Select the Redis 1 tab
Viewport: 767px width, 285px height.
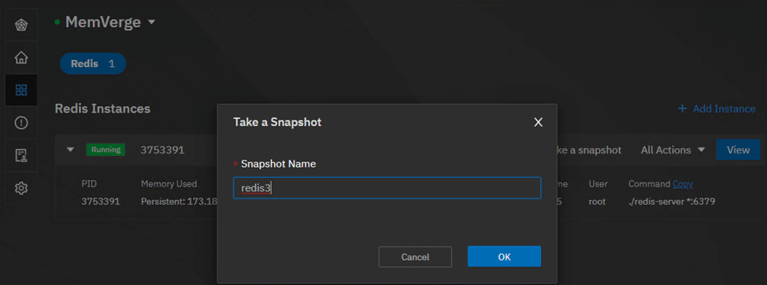click(x=93, y=64)
